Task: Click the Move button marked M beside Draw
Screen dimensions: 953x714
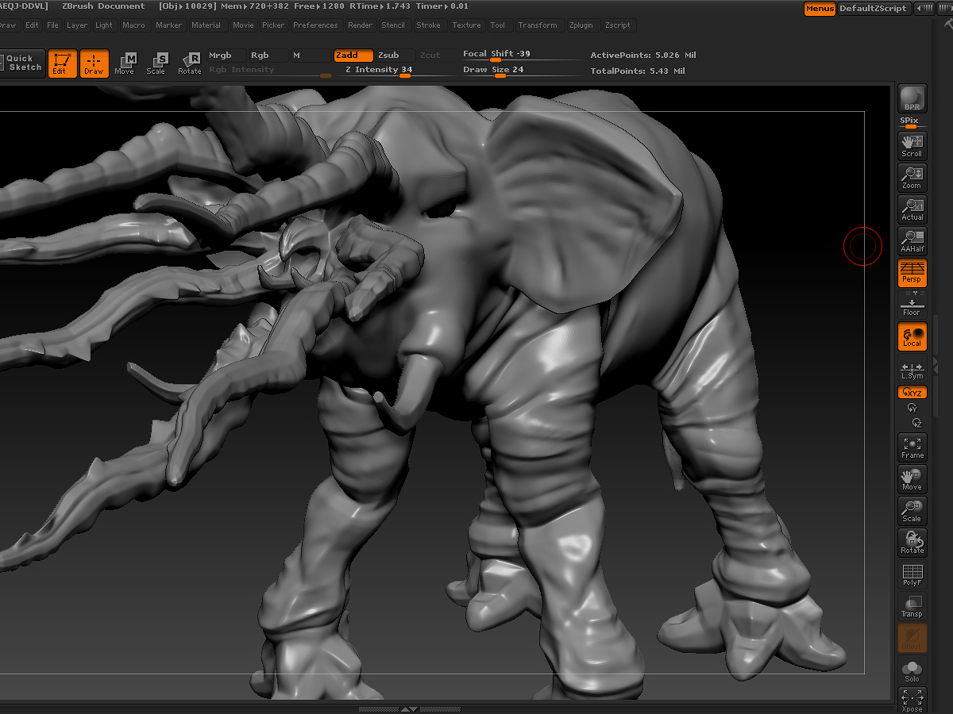Action: coord(125,63)
